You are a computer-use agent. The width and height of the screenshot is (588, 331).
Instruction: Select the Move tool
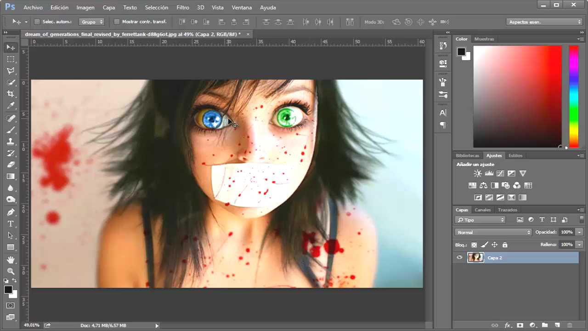click(x=11, y=47)
